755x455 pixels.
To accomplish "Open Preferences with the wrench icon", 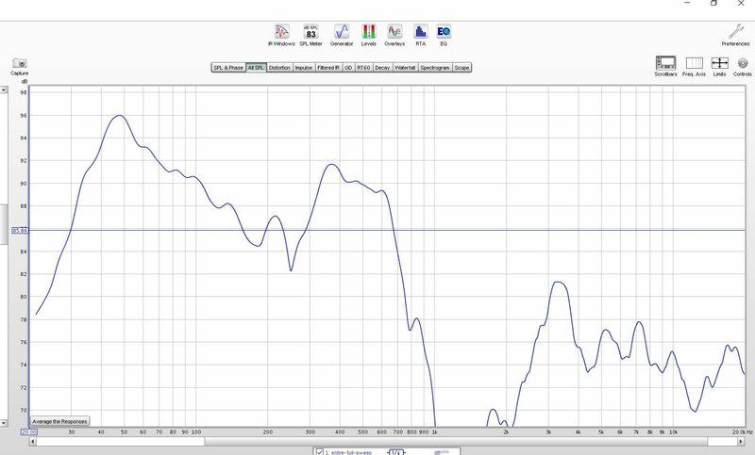I will point(735,35).
